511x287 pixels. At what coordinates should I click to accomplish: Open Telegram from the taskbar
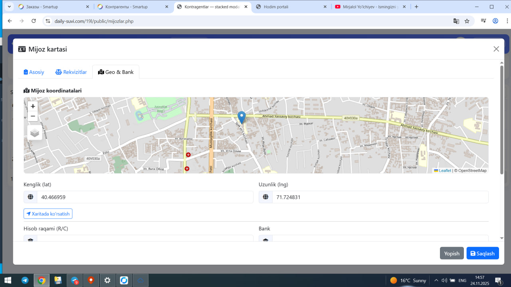25,280
